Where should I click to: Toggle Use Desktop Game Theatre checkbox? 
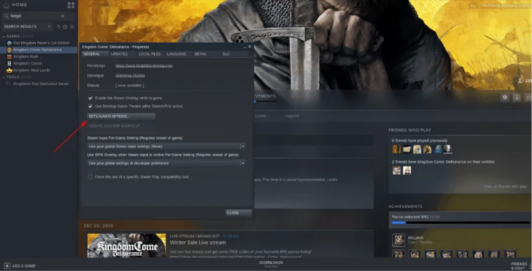(90, 106)
